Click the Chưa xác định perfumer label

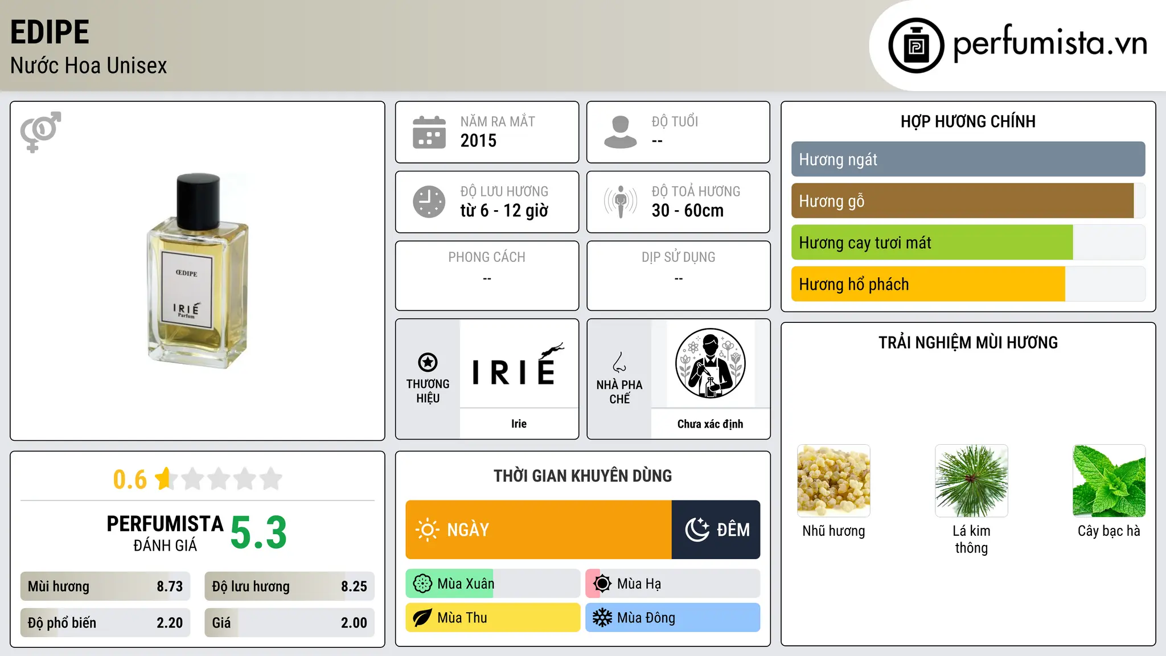(710, 424)
